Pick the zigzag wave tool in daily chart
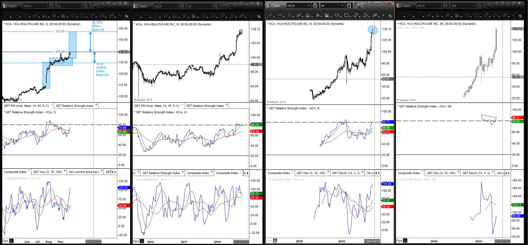Viewport: 528px width, 245px height. tap(36, 16)
